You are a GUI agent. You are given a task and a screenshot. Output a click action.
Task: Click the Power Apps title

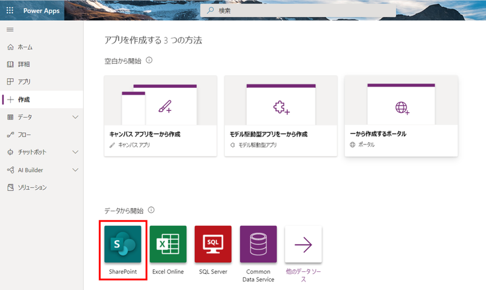pyautogui.click(x=41, y=10)
